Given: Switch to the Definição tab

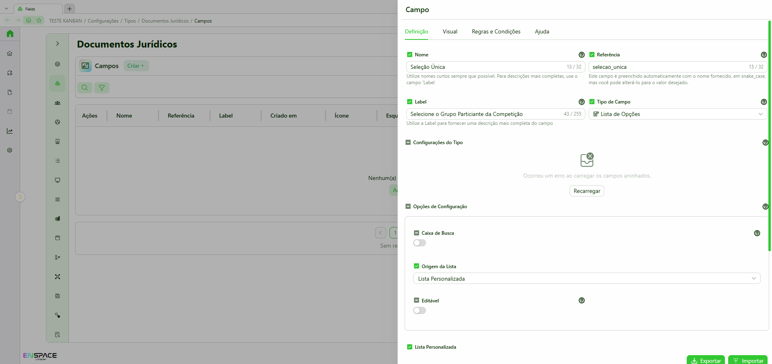Looking at the screenshot, I should coord(416,31).
